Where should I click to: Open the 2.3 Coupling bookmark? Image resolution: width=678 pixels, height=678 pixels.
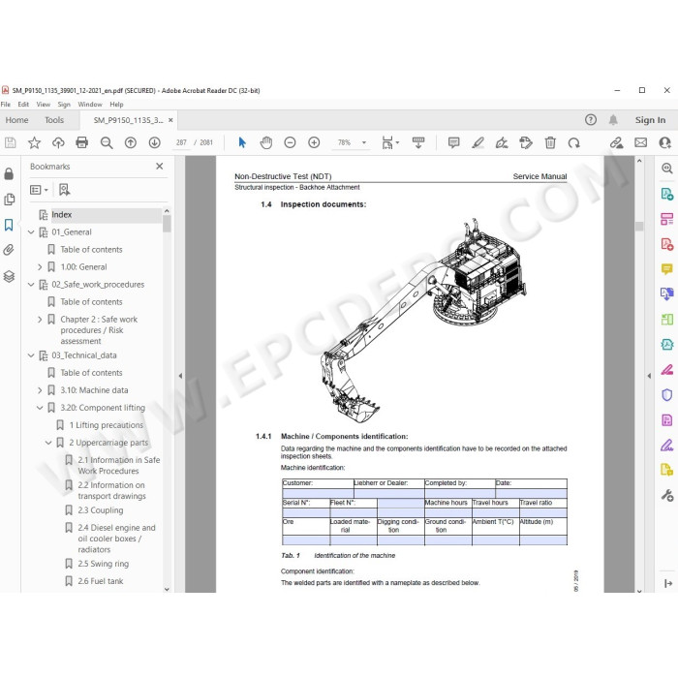click(x=101, y=510)
